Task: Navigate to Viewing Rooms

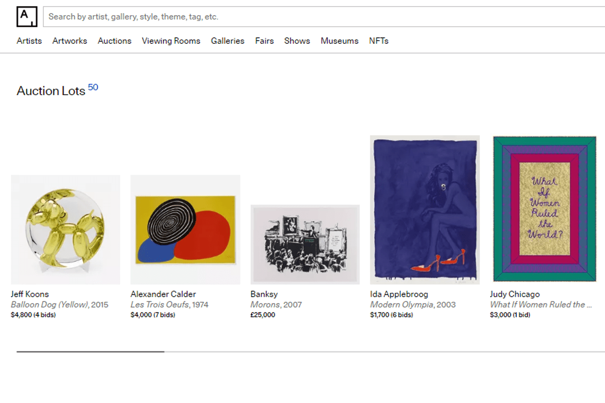Action: (171, 41)
